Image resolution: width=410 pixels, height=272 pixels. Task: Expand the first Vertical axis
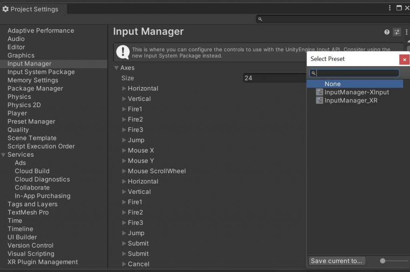tap(124, 99)
